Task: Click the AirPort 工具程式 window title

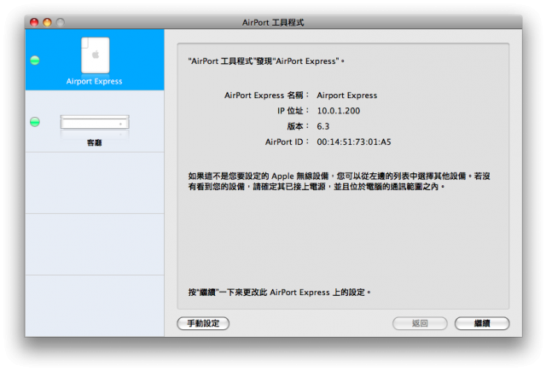Action: coord(273,23)
